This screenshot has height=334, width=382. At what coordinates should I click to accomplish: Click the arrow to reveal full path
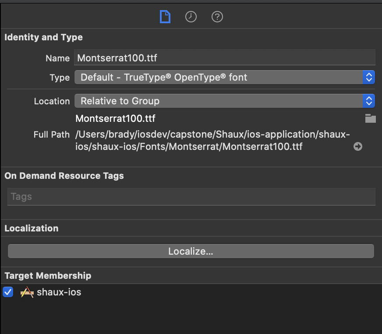point(358,146)
